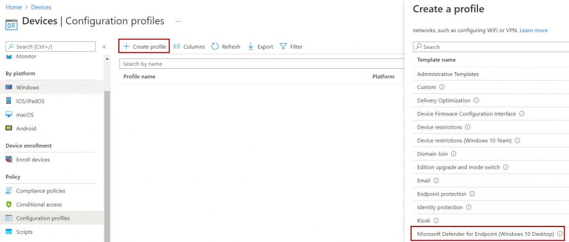Select the Android platform icon

coord(9,128)
